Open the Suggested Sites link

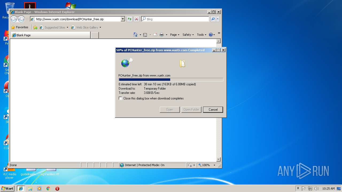[x=54, y=27]
